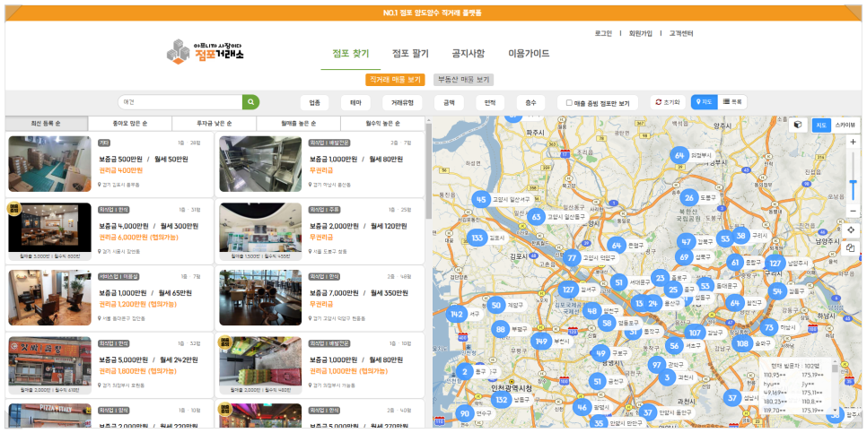867x433 pixels.
Task: Click the keyword search input field
Action: point(180,102)
